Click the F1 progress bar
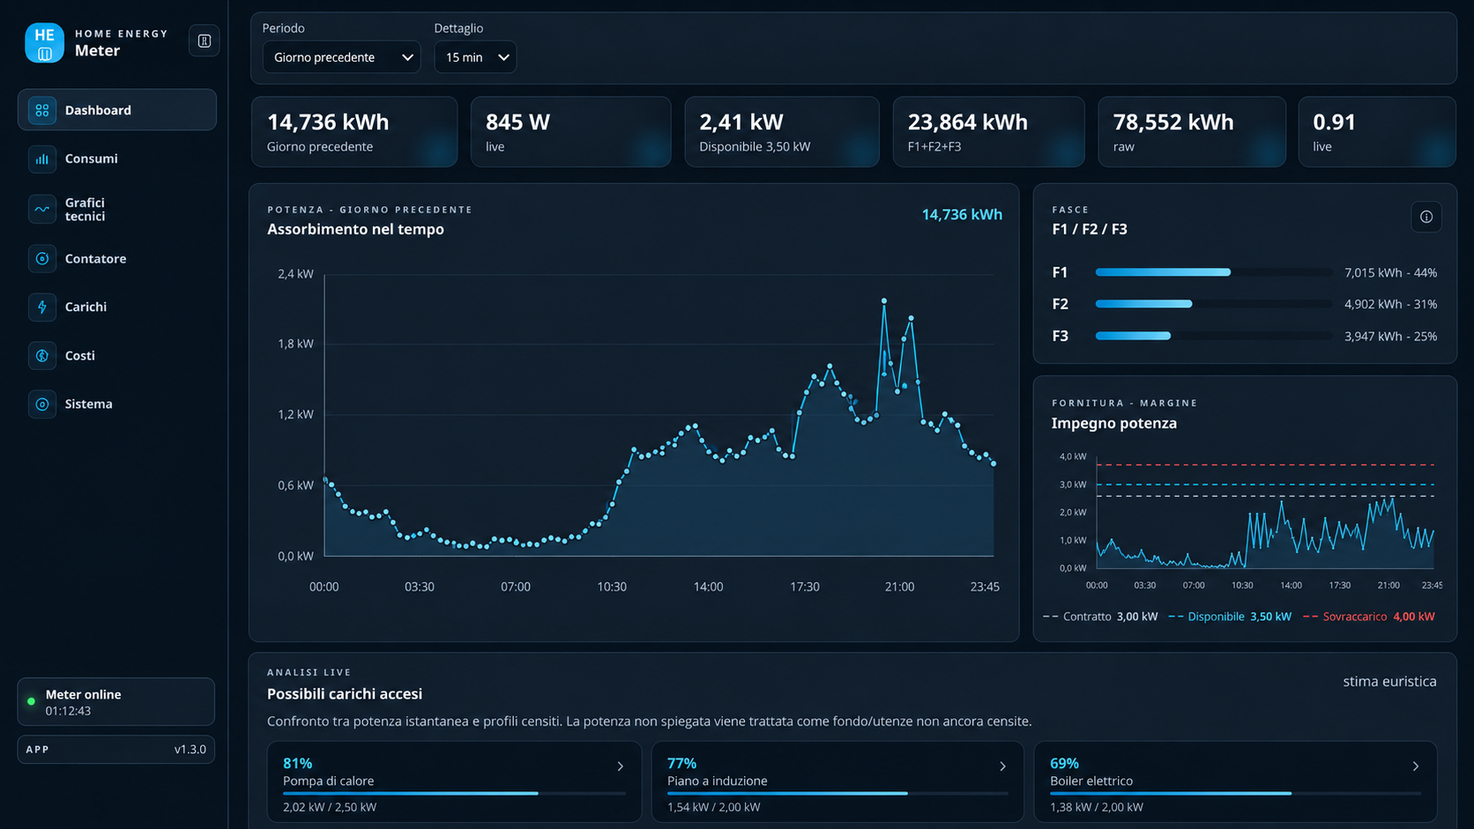 (x=1213, y=272)
